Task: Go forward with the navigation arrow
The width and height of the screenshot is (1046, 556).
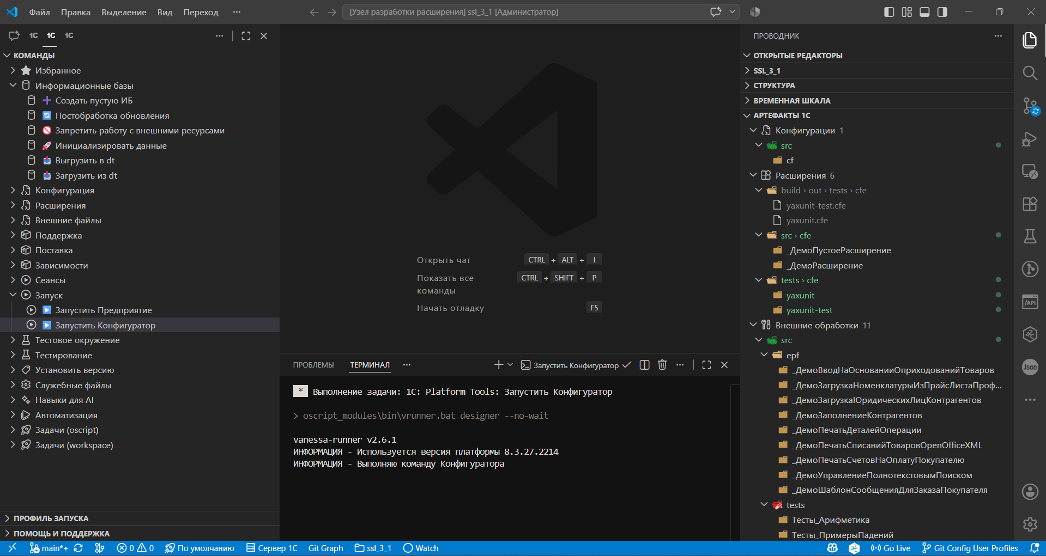Action: (x=332, y=12)
